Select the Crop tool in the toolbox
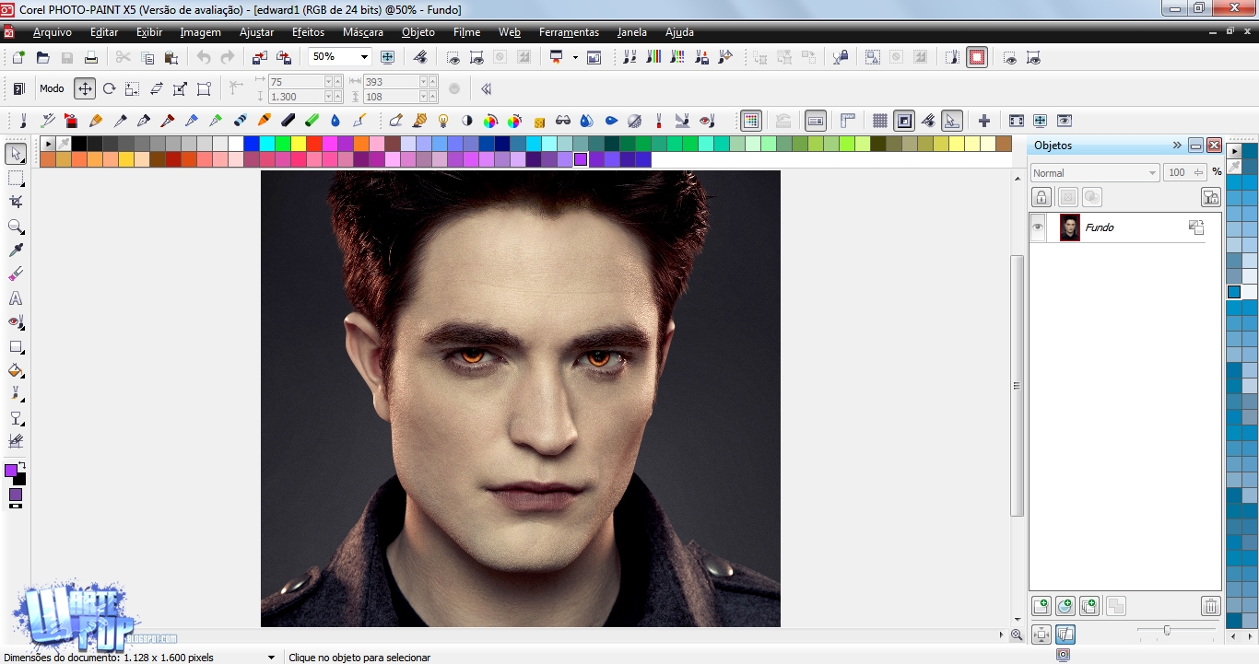This screenshot has width=1259, height=664. coord(16,202)
